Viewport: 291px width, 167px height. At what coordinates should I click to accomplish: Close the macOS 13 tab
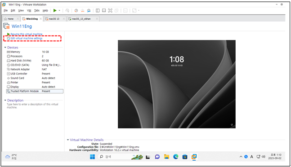[64, 19]
